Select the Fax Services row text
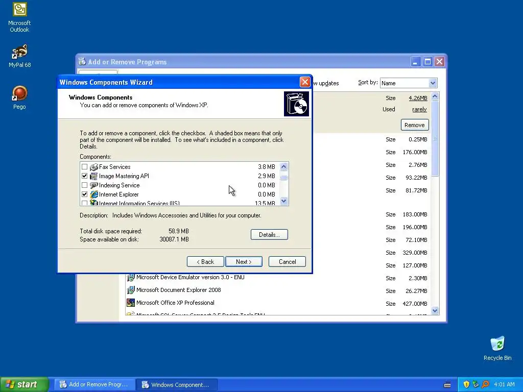 tap(115, 167)
